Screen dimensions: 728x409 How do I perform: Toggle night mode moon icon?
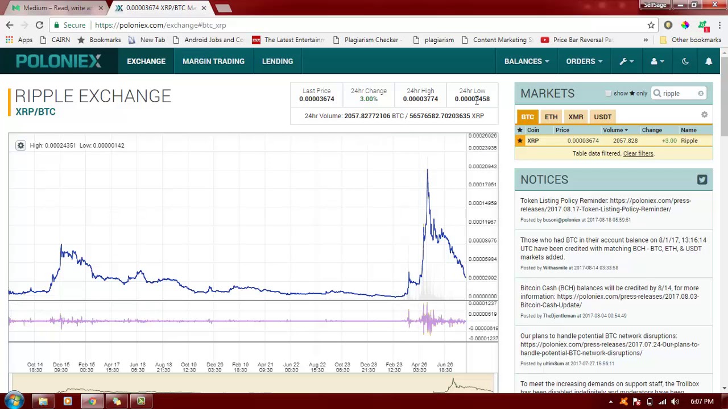[685, 61]
